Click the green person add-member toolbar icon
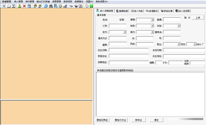 point(20,6)
